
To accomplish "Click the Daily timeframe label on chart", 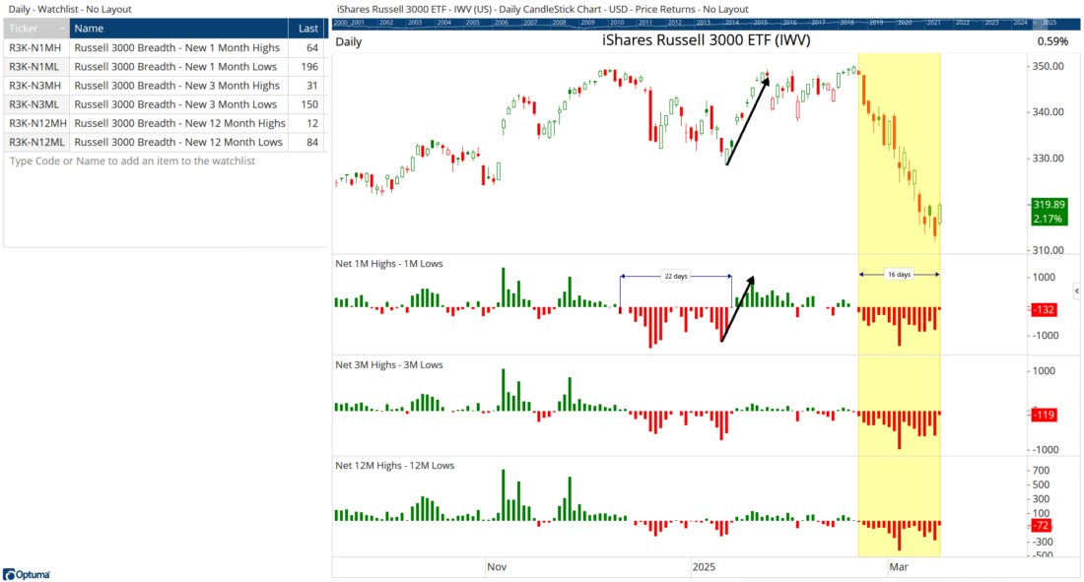I will [349, 41].
